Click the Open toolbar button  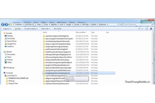point(18,29)
